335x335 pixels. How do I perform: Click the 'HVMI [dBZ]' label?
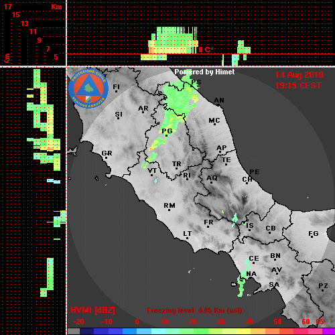(92, 310)
